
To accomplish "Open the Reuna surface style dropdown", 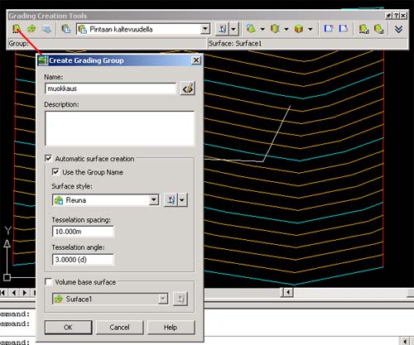I will pyautogui.click(x=154, y=199).
